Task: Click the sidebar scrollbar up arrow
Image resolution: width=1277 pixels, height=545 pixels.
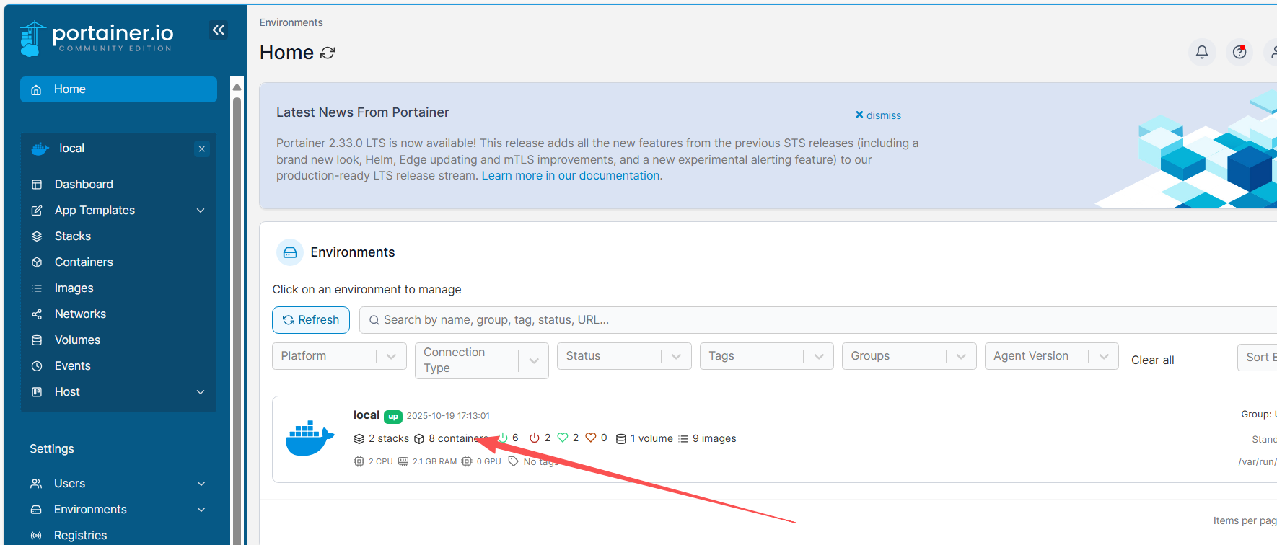Action: [x=237, y=87]
